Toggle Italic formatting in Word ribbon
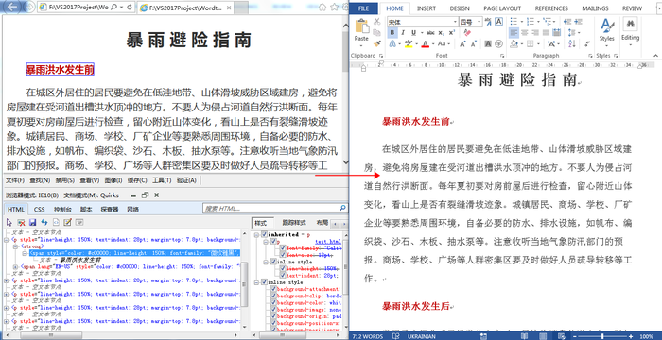This screenshot has width=662, height=340. point(403,32)
